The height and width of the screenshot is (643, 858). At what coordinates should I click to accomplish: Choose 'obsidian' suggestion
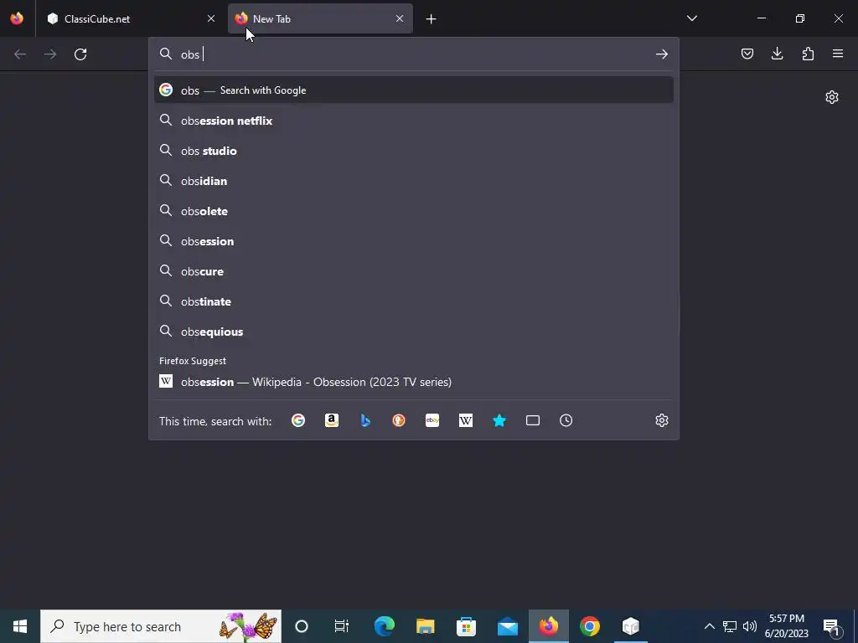[414, 181]
